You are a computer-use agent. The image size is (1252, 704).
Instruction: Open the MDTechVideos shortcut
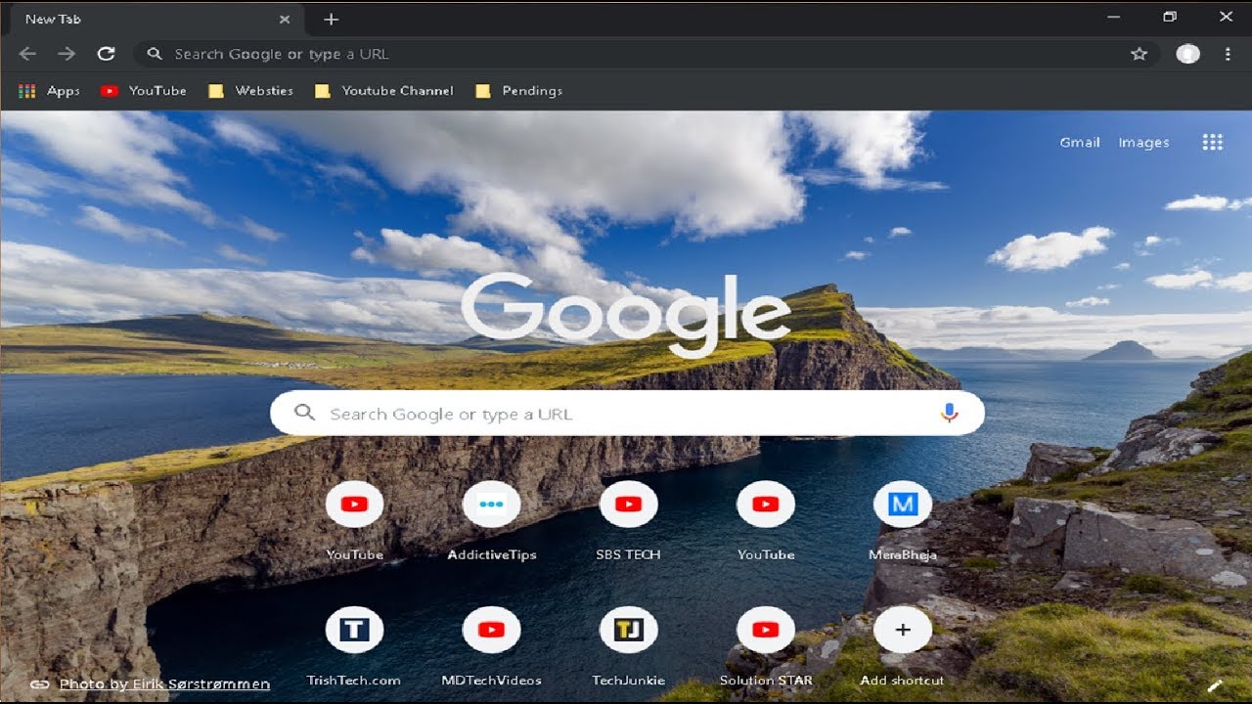[x=491, y=645]
